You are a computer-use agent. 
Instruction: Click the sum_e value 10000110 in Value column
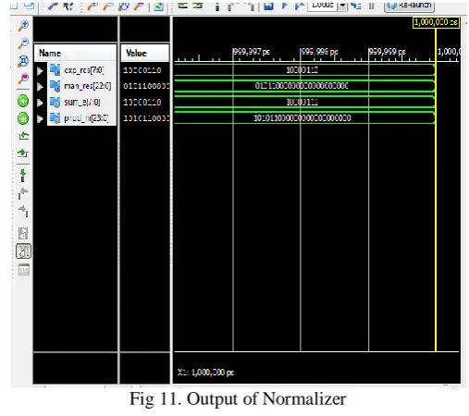tap(142, 103)
